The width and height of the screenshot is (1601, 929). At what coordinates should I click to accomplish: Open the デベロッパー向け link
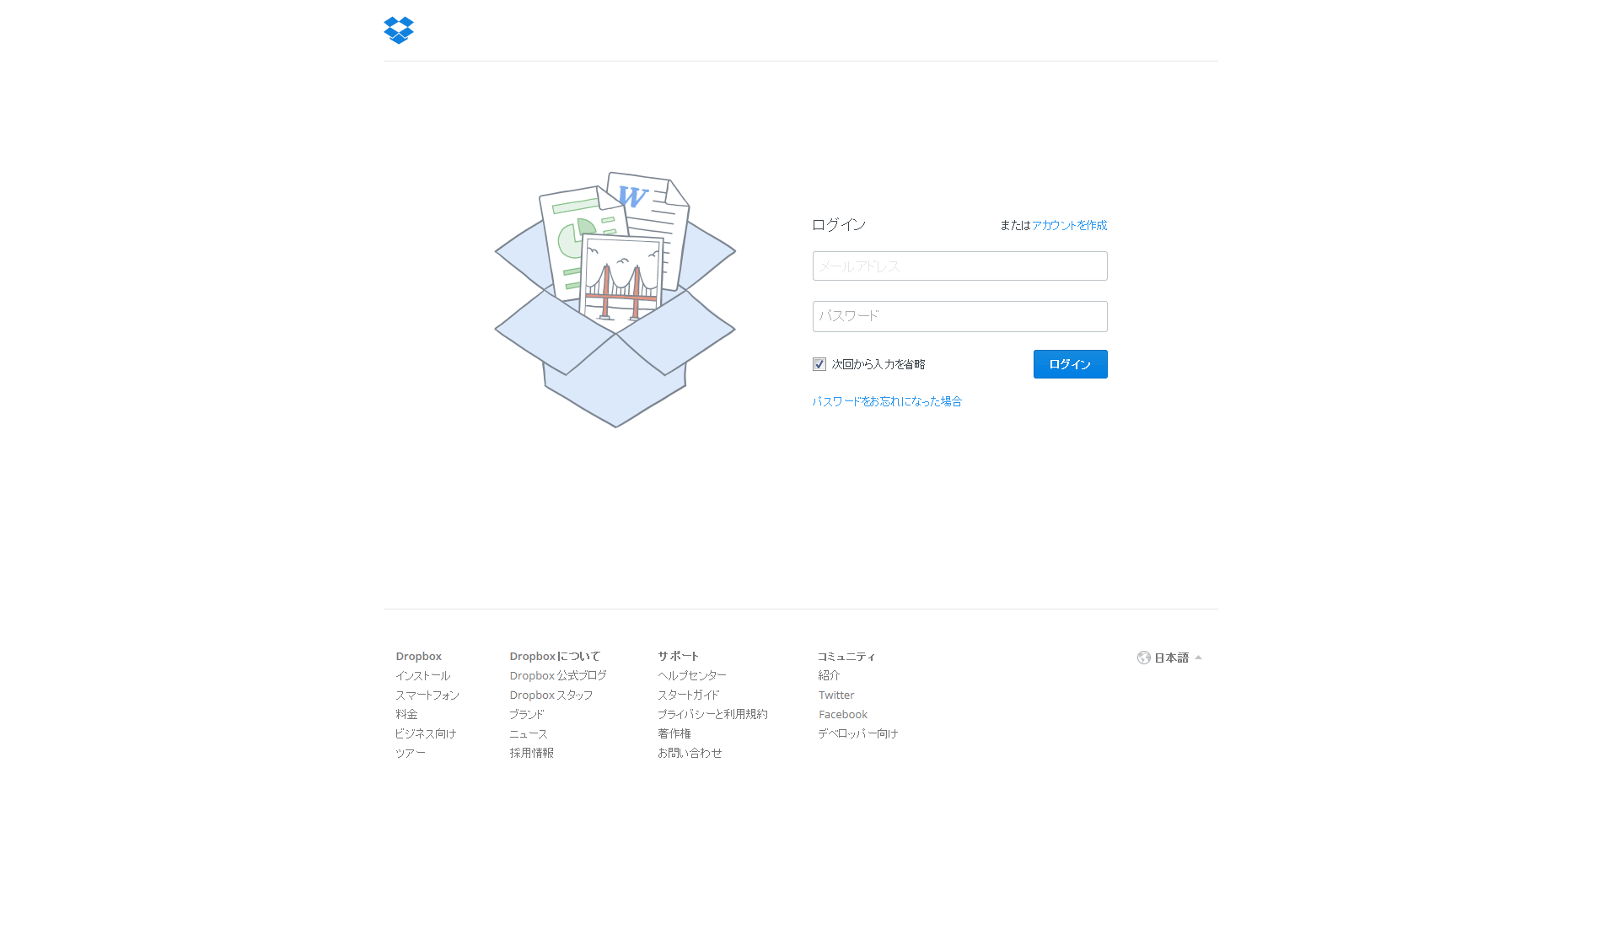(858, 734)
